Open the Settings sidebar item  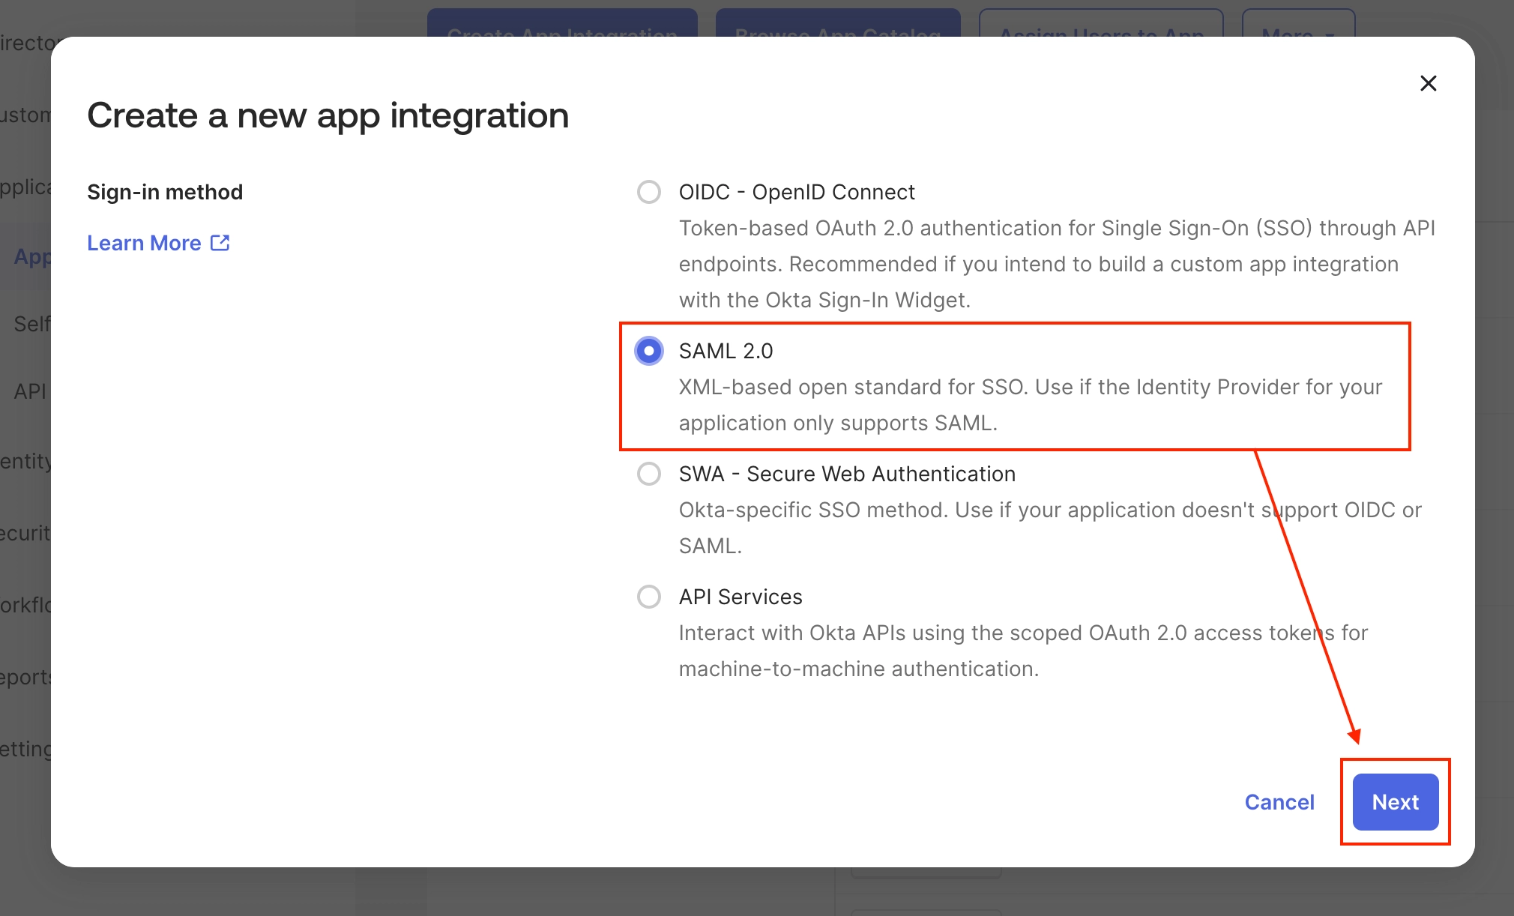[25, 749]
